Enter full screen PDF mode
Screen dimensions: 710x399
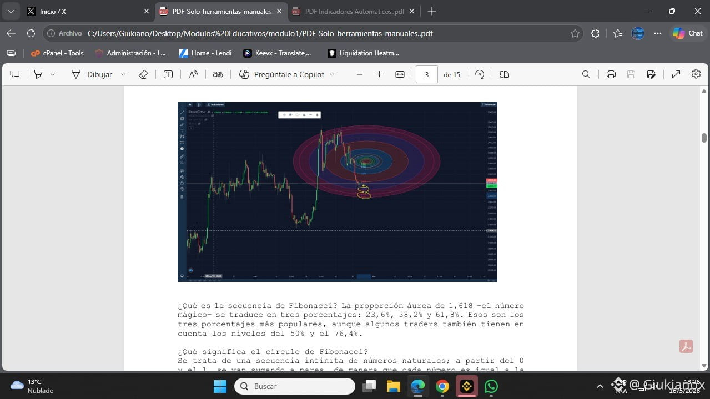pos(676,74)
